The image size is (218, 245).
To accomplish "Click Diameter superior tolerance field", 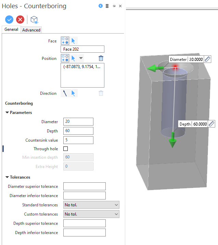I will pos(85,186).
